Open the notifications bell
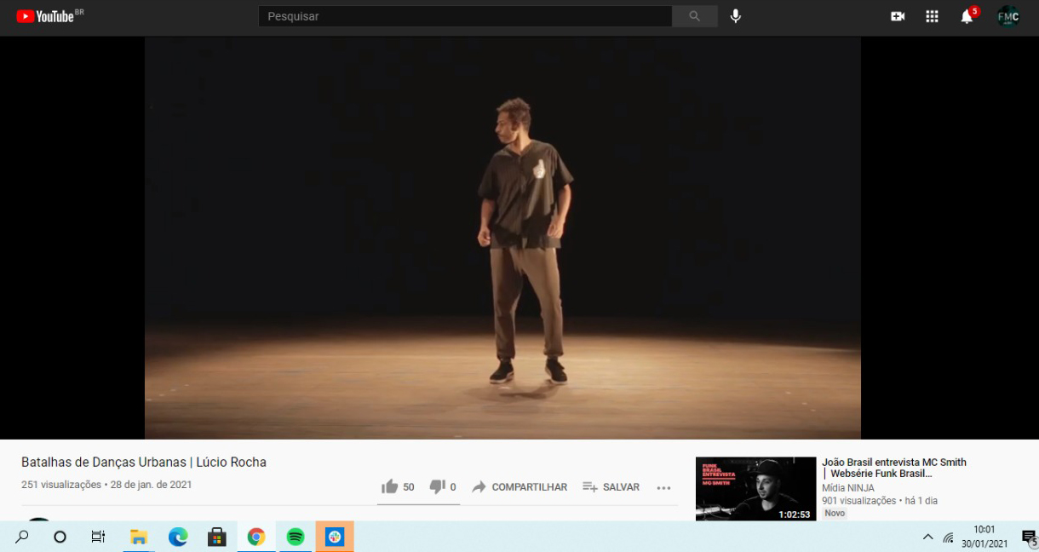Image resolution: width=1039 pixels, height=552 pixels. pos(967,16)
